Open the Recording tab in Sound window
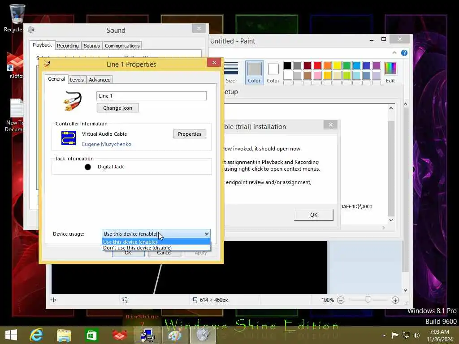Image resolution: width=459 pixels, height=344 pixels. coord(68,46)
